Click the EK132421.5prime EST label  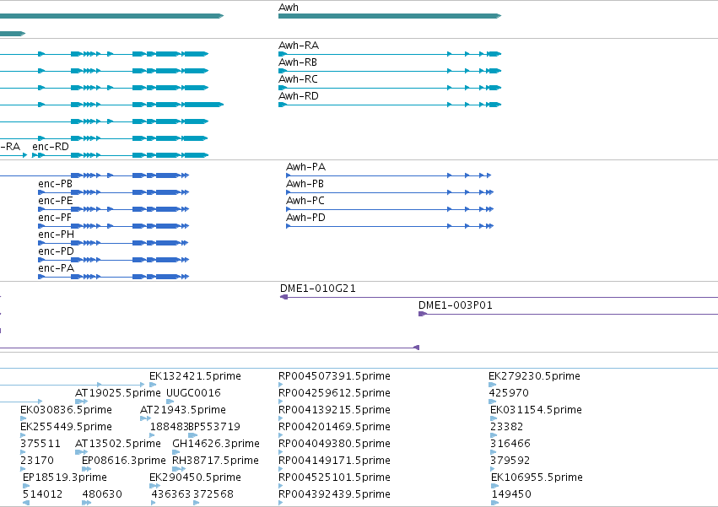[195, 376]
